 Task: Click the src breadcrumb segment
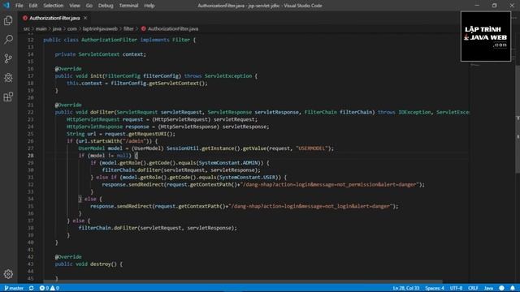pyautogui.click(x=27, y=29)
